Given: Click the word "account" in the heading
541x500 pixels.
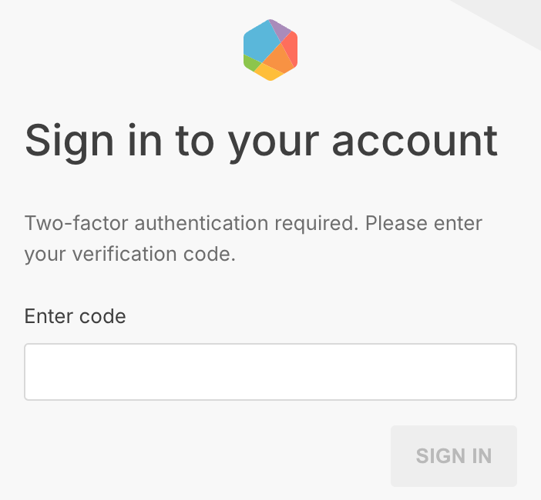Looking at the screenshot, I should click(415, 142).
